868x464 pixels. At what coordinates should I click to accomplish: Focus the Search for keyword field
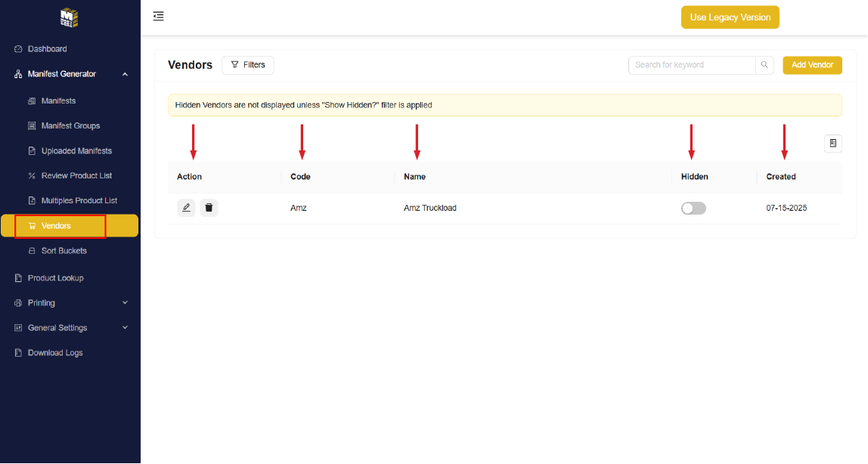click(692, 65)
